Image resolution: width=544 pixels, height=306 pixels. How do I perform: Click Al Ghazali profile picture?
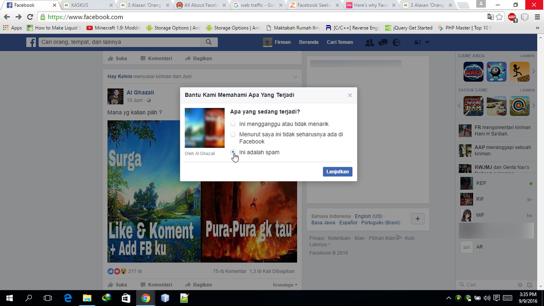115,96
